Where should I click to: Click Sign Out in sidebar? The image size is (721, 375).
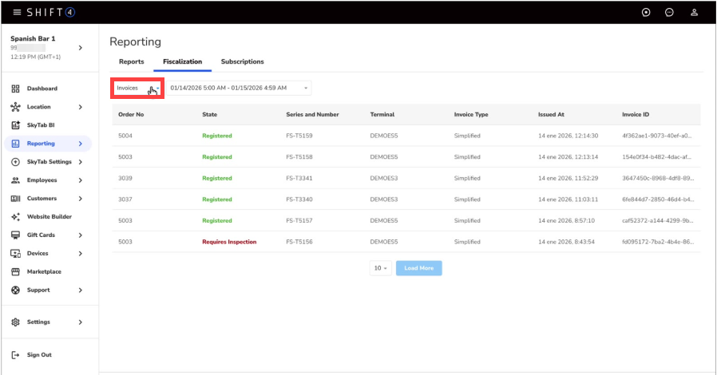(38, 354)
